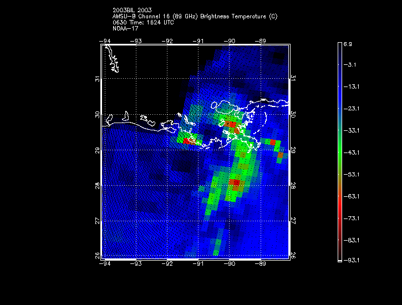402x305 pixels.
Task: Click the -3.1 colorbar tick label
Action: tap(350, 64)
